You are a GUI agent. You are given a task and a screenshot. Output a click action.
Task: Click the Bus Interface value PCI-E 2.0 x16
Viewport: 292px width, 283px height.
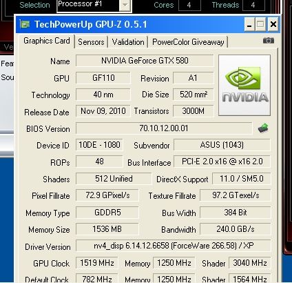[x=222, y=162]
